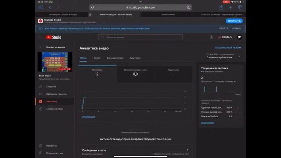Go back with Safari back arrow
This screenshot has width=281, height=158.
click(50, 7)
